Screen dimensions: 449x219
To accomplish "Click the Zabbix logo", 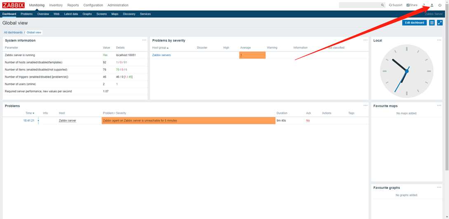I will pyautogui.click(x=14, y=5).
